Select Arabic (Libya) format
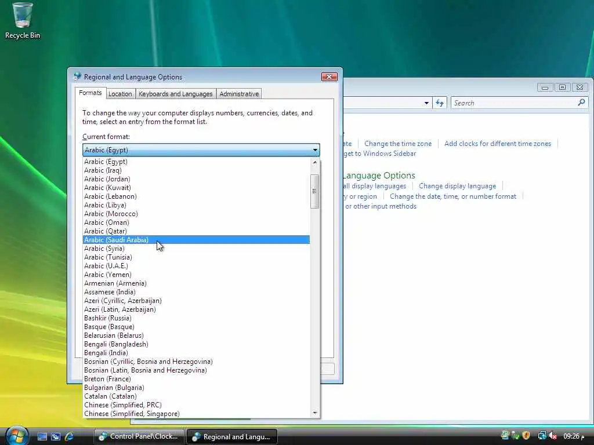Image resolution: width=594 pixels, height=445 pixels. click(196, 205)
